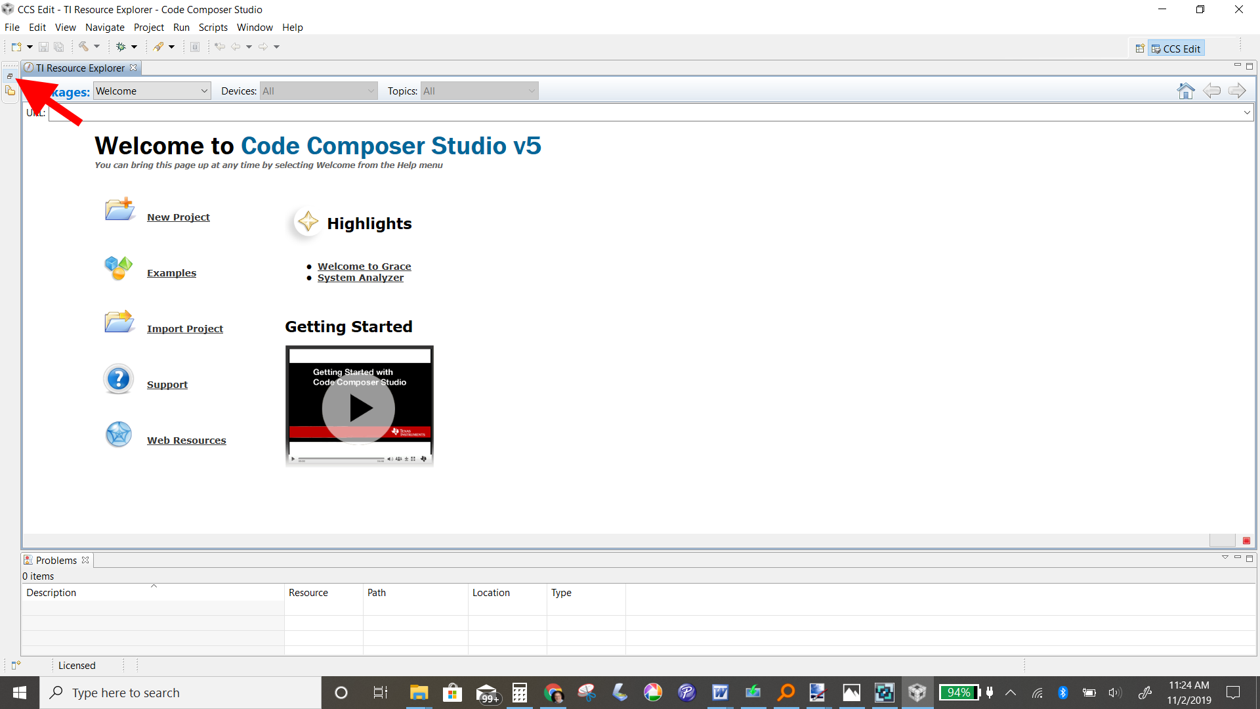Open the New Project link

pos(178,217)
